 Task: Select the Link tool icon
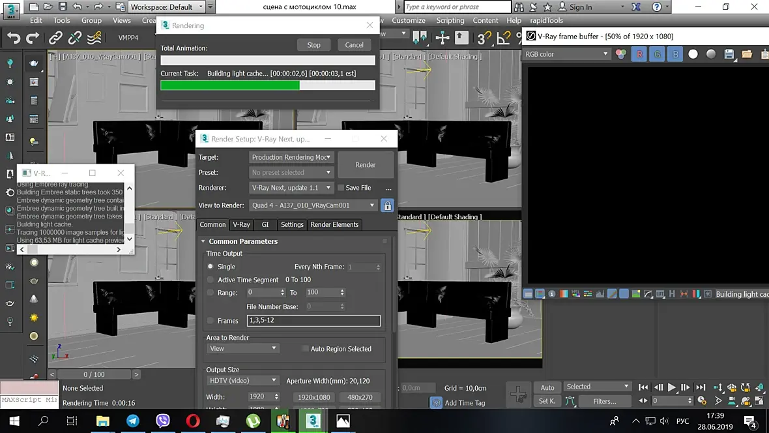(55, 38)
